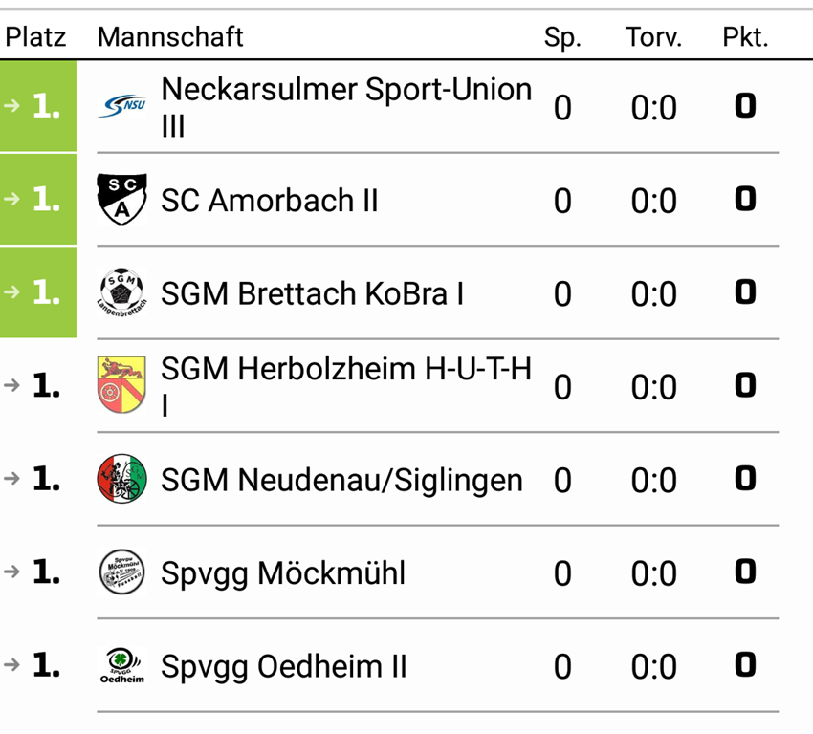
Task: Click the SC Amorbach II crest icon
Action: click(x=121, y=199)
